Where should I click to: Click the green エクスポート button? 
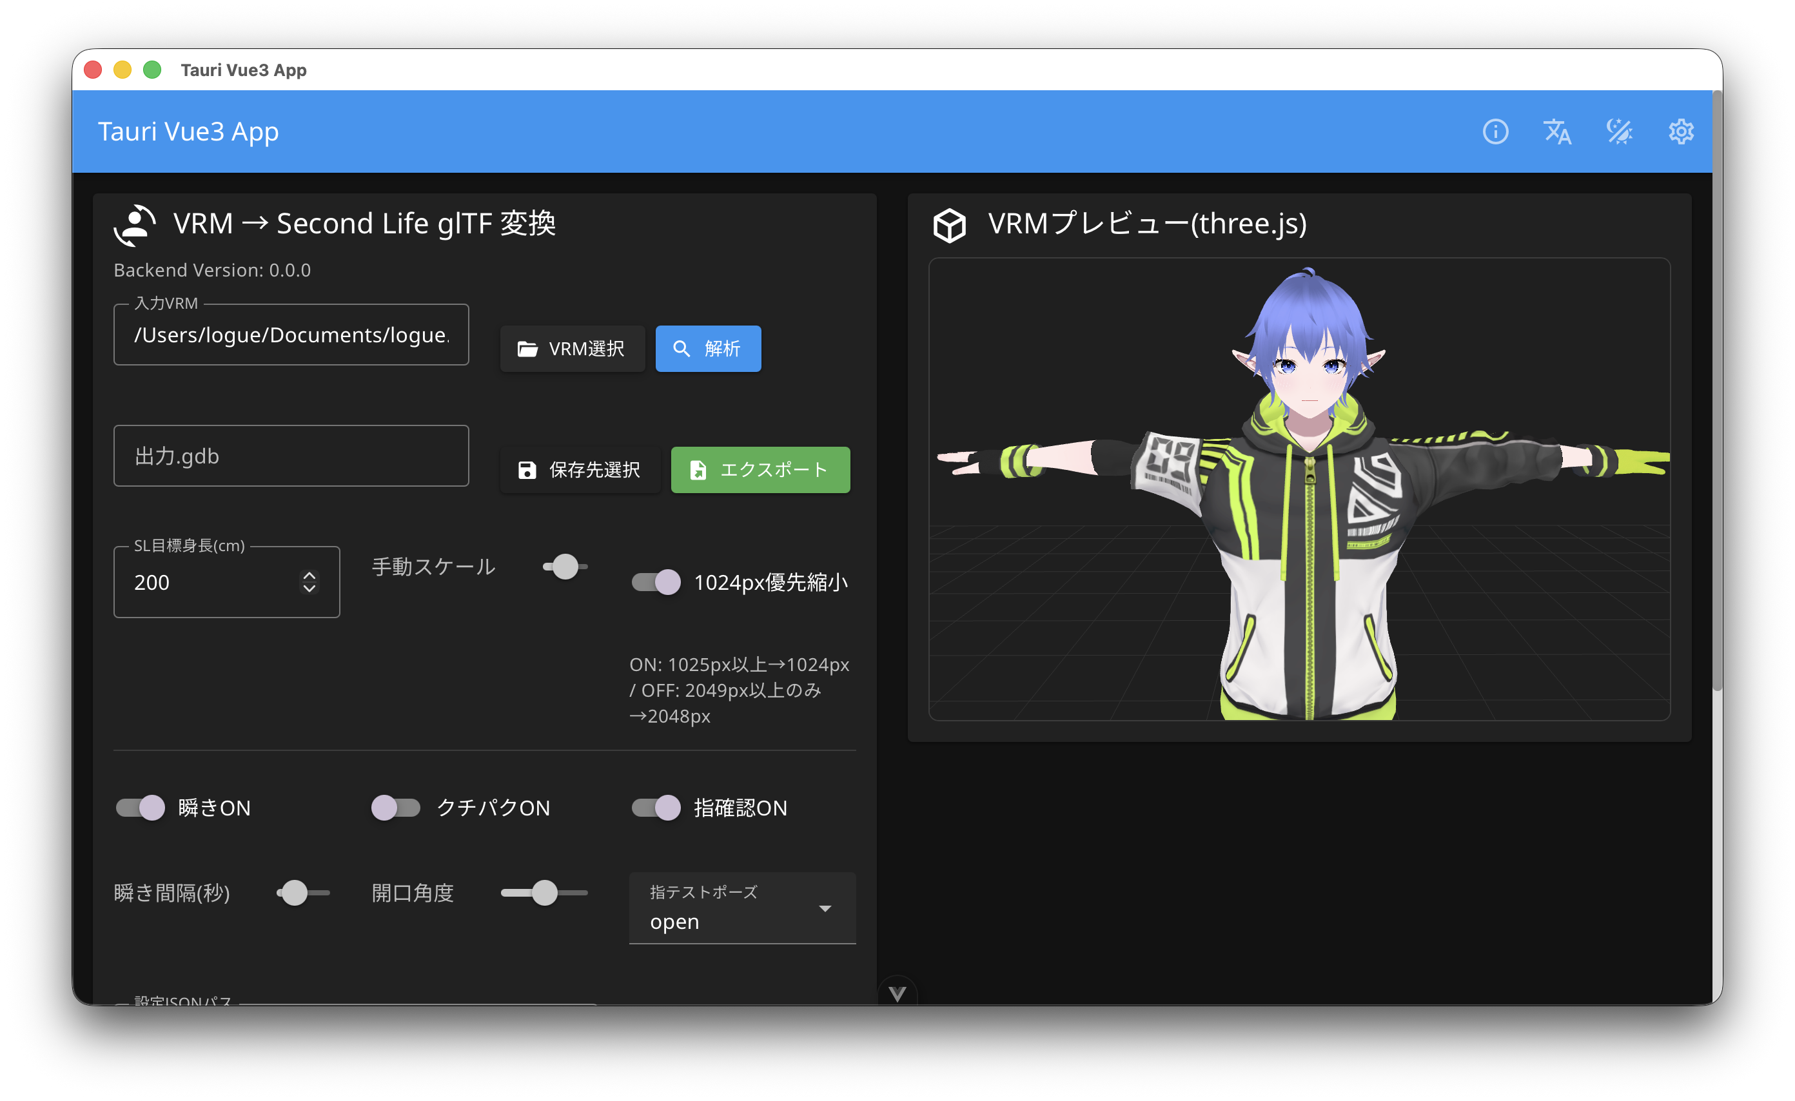[760, 470]
